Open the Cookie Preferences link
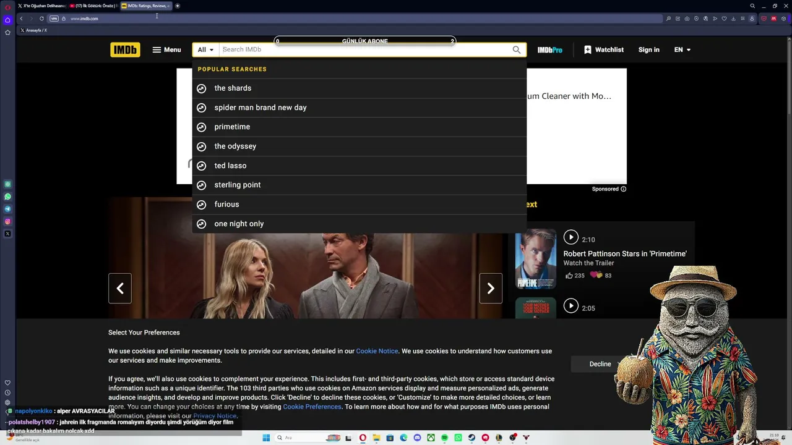792x445 pixels. pyautogui.click(x=312, y=407)
